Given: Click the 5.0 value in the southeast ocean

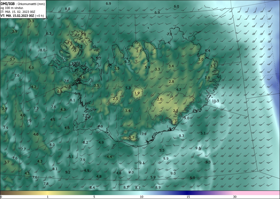Looking at the screenshot, I should [x=192, y=178].
